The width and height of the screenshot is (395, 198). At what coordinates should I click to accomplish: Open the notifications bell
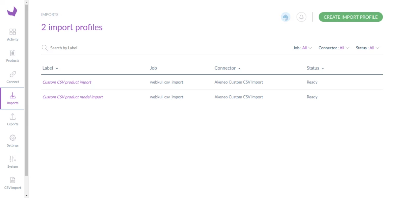pos(301,17)
